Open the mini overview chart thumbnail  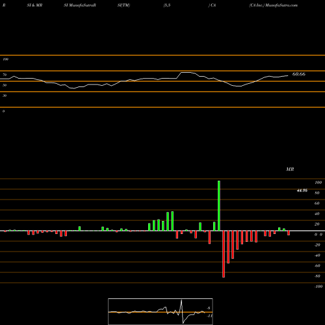point(161,311)
